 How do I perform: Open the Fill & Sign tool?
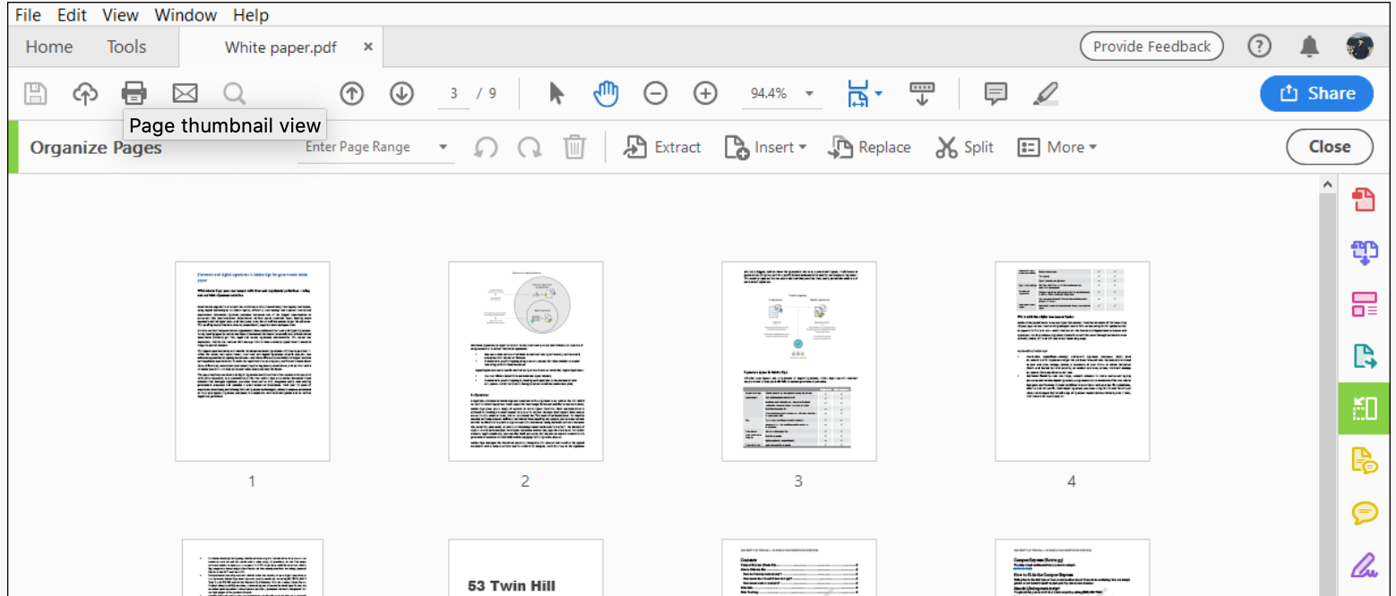pyautogui.click(x=1365, y=565)
